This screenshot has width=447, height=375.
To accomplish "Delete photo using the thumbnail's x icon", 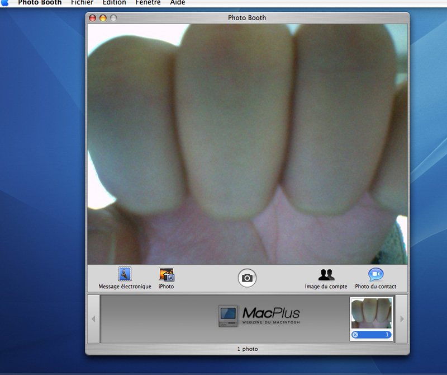I will 355,335.
